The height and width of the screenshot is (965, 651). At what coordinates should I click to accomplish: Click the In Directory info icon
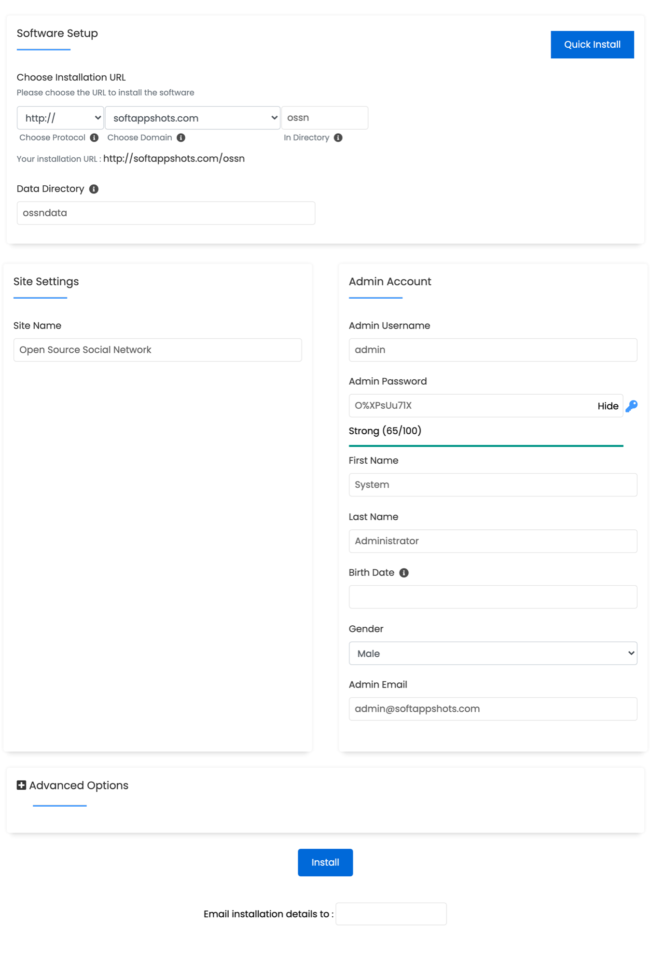point(338,138)
